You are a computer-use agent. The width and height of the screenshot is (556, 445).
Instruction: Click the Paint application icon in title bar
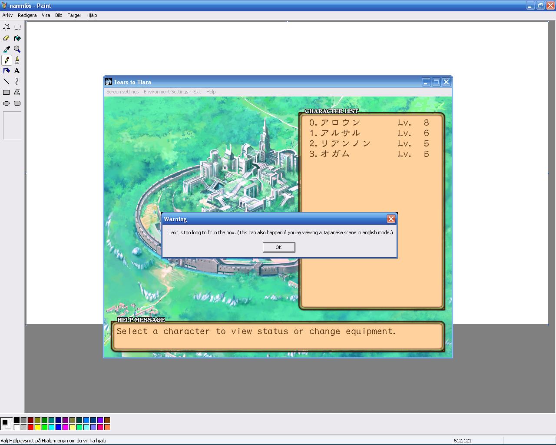[4, 6]
